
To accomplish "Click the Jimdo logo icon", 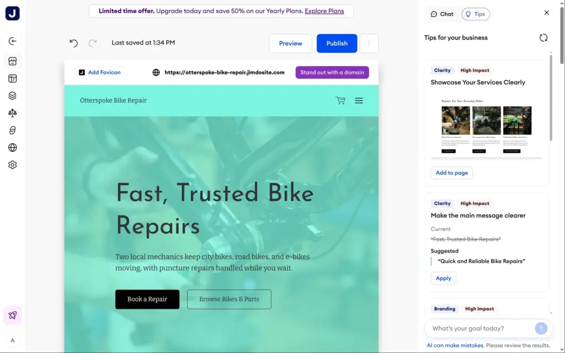I will click(x=13, y=13).
